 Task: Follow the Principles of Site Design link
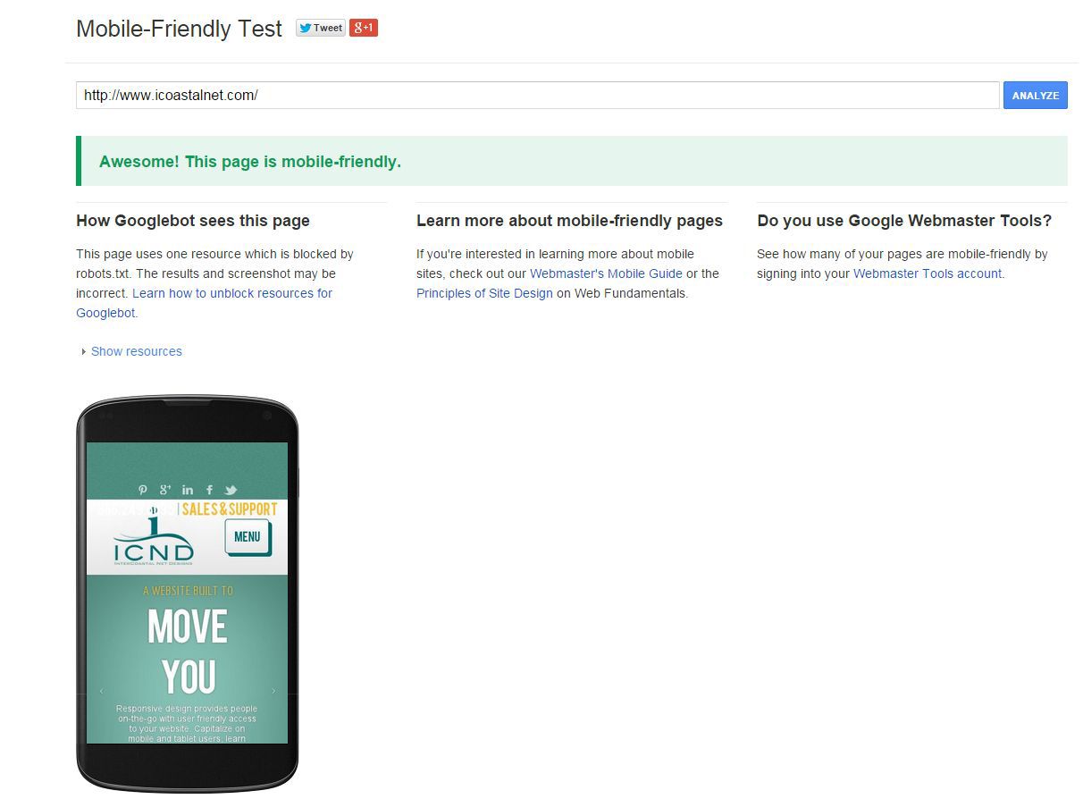tap(484, 293)
